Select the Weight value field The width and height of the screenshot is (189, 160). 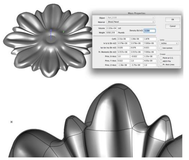[x=111, y=33]
